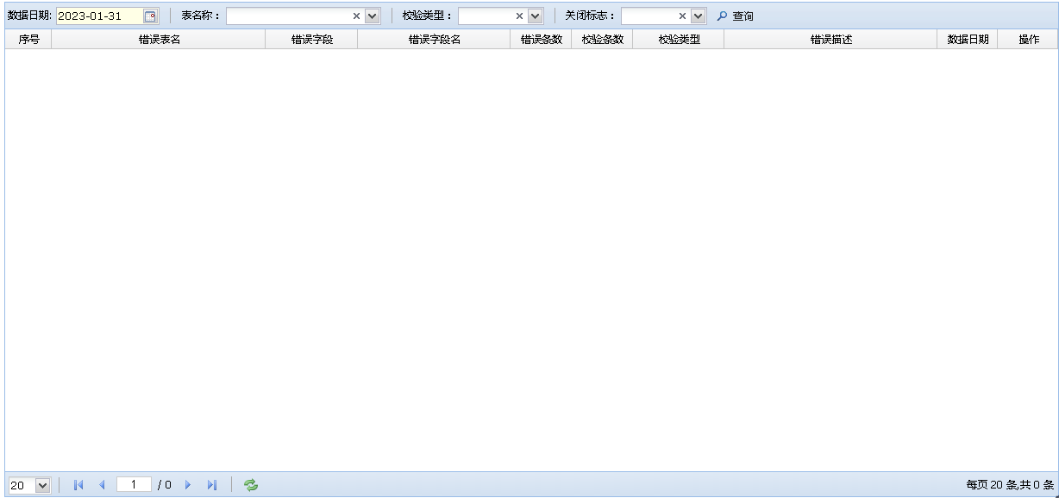Go to the previous page

tap(102, 485)
